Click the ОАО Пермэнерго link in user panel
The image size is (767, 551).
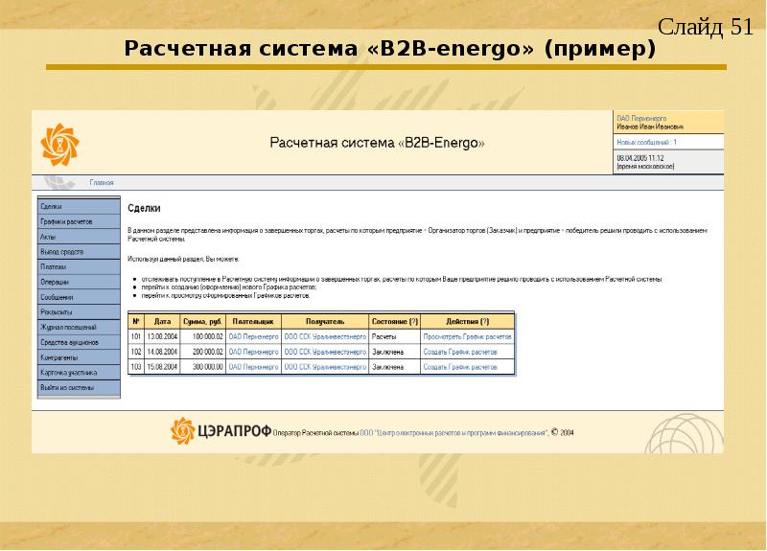pos(641,118)
